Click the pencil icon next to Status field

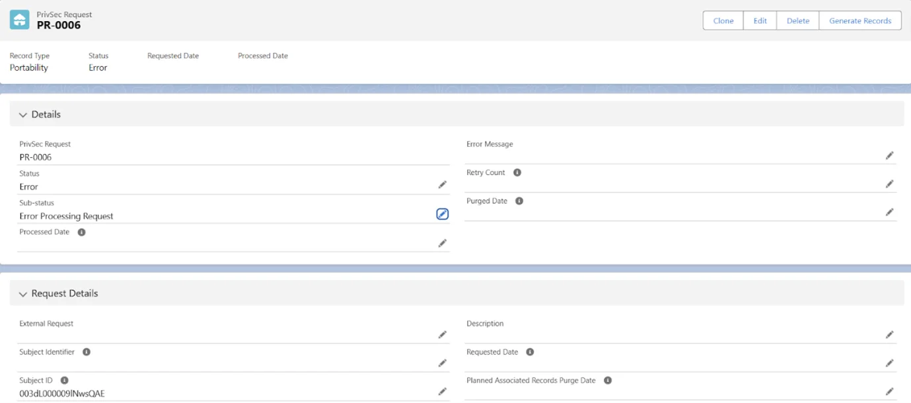(x=442, y=185)
